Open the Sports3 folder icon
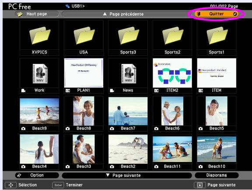 [x=129, y=35]
